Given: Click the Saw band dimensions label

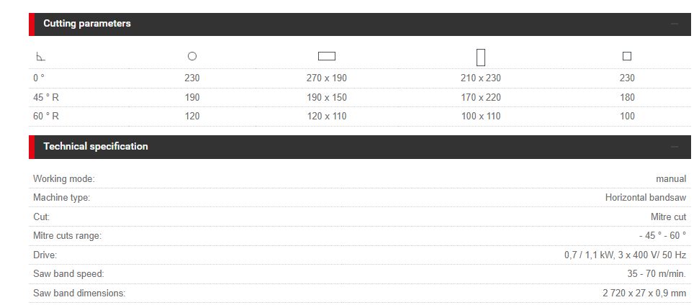Looking at the screenshot, I should [x=79, y=293].
